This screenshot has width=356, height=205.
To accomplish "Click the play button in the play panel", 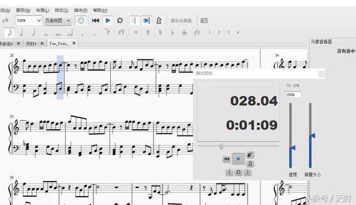I will (239, 159).
